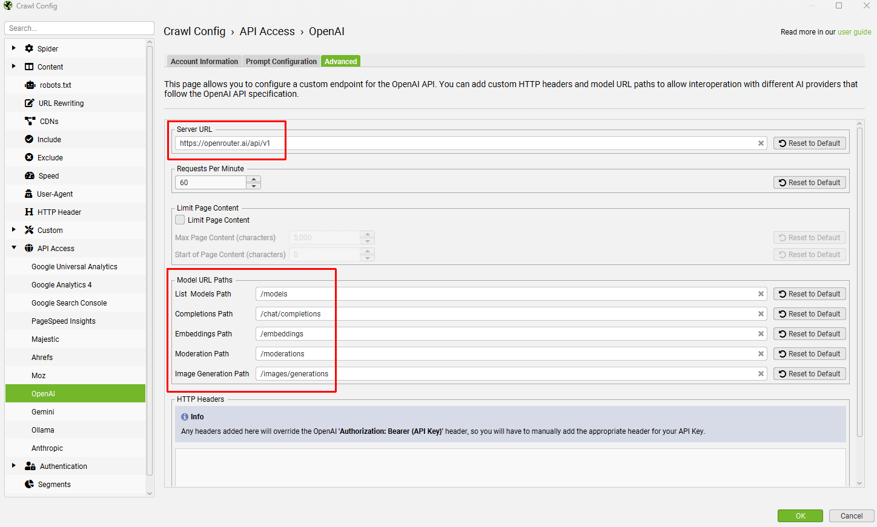Click the Custom tools icon
Image resolution: width=877 pixels, height=527 pixels.
(x=29, y=230)
